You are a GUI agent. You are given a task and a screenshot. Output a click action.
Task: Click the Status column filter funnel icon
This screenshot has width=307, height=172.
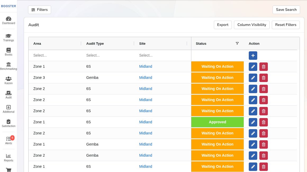coord(237,43)
